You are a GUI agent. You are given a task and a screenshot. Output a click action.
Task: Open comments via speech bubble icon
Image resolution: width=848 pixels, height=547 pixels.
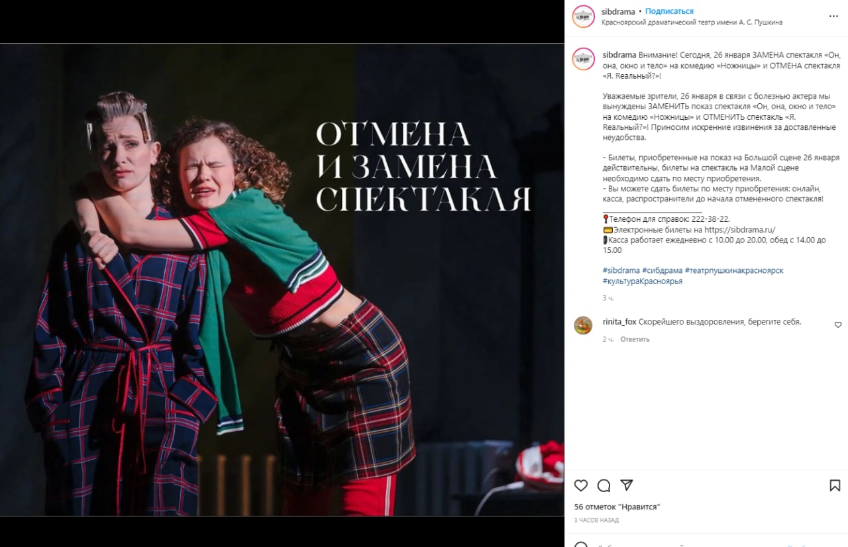604,485
